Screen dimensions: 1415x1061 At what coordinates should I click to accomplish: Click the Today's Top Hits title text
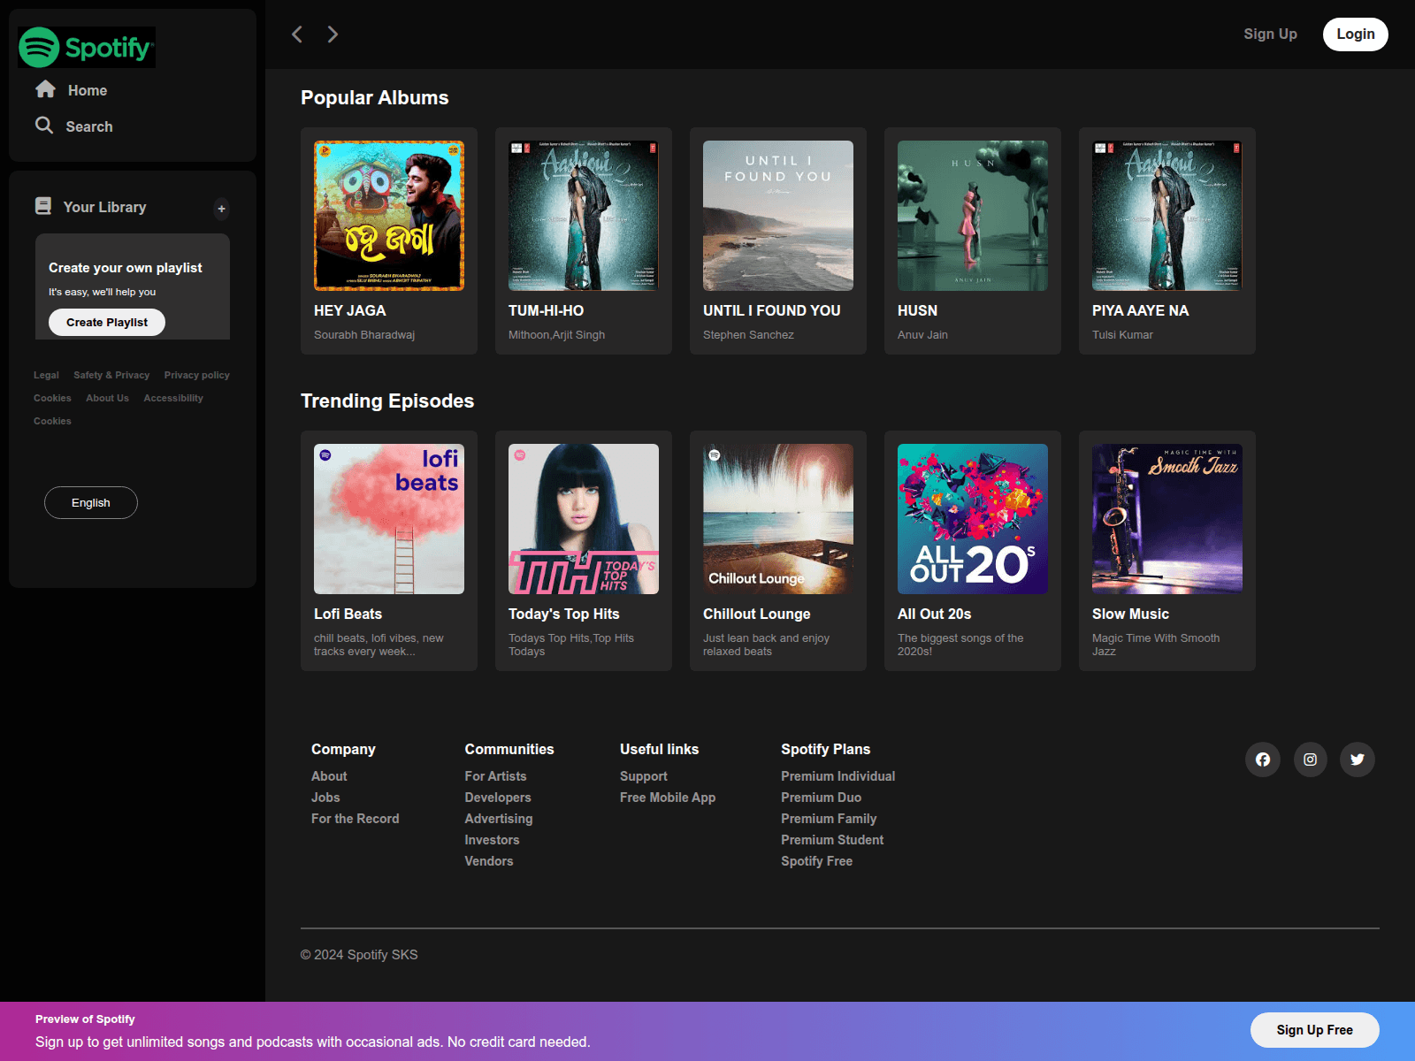563,614
